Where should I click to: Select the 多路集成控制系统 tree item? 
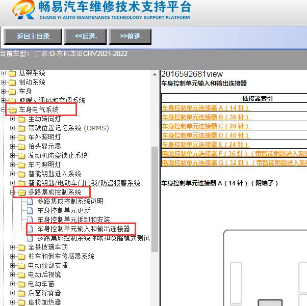point(55,192)
